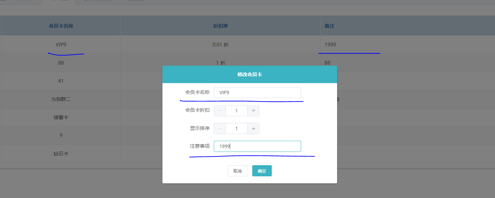Viewport: 495px width, 198px height.
Task: Focus the 会员卡名称 input containing VIP9
Action: click(x=257, y=93)
